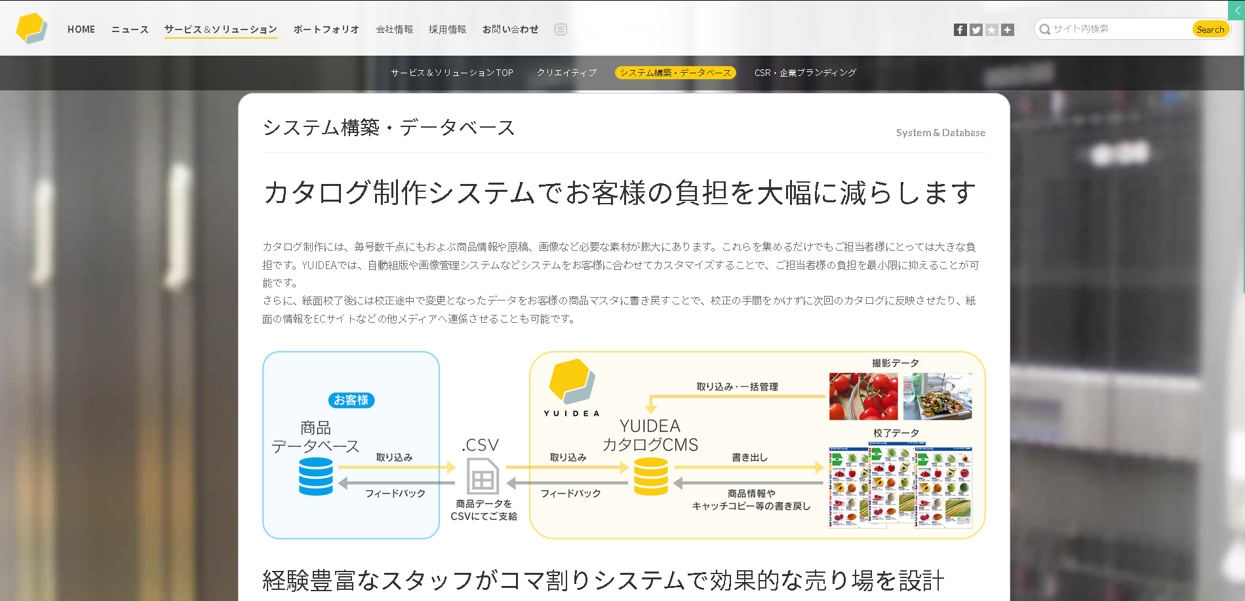Image resolution: width=1245 pixels, height=601 pixels.
Task: Select ポートフォリオ from the navigation
Action: pos(326,29)
